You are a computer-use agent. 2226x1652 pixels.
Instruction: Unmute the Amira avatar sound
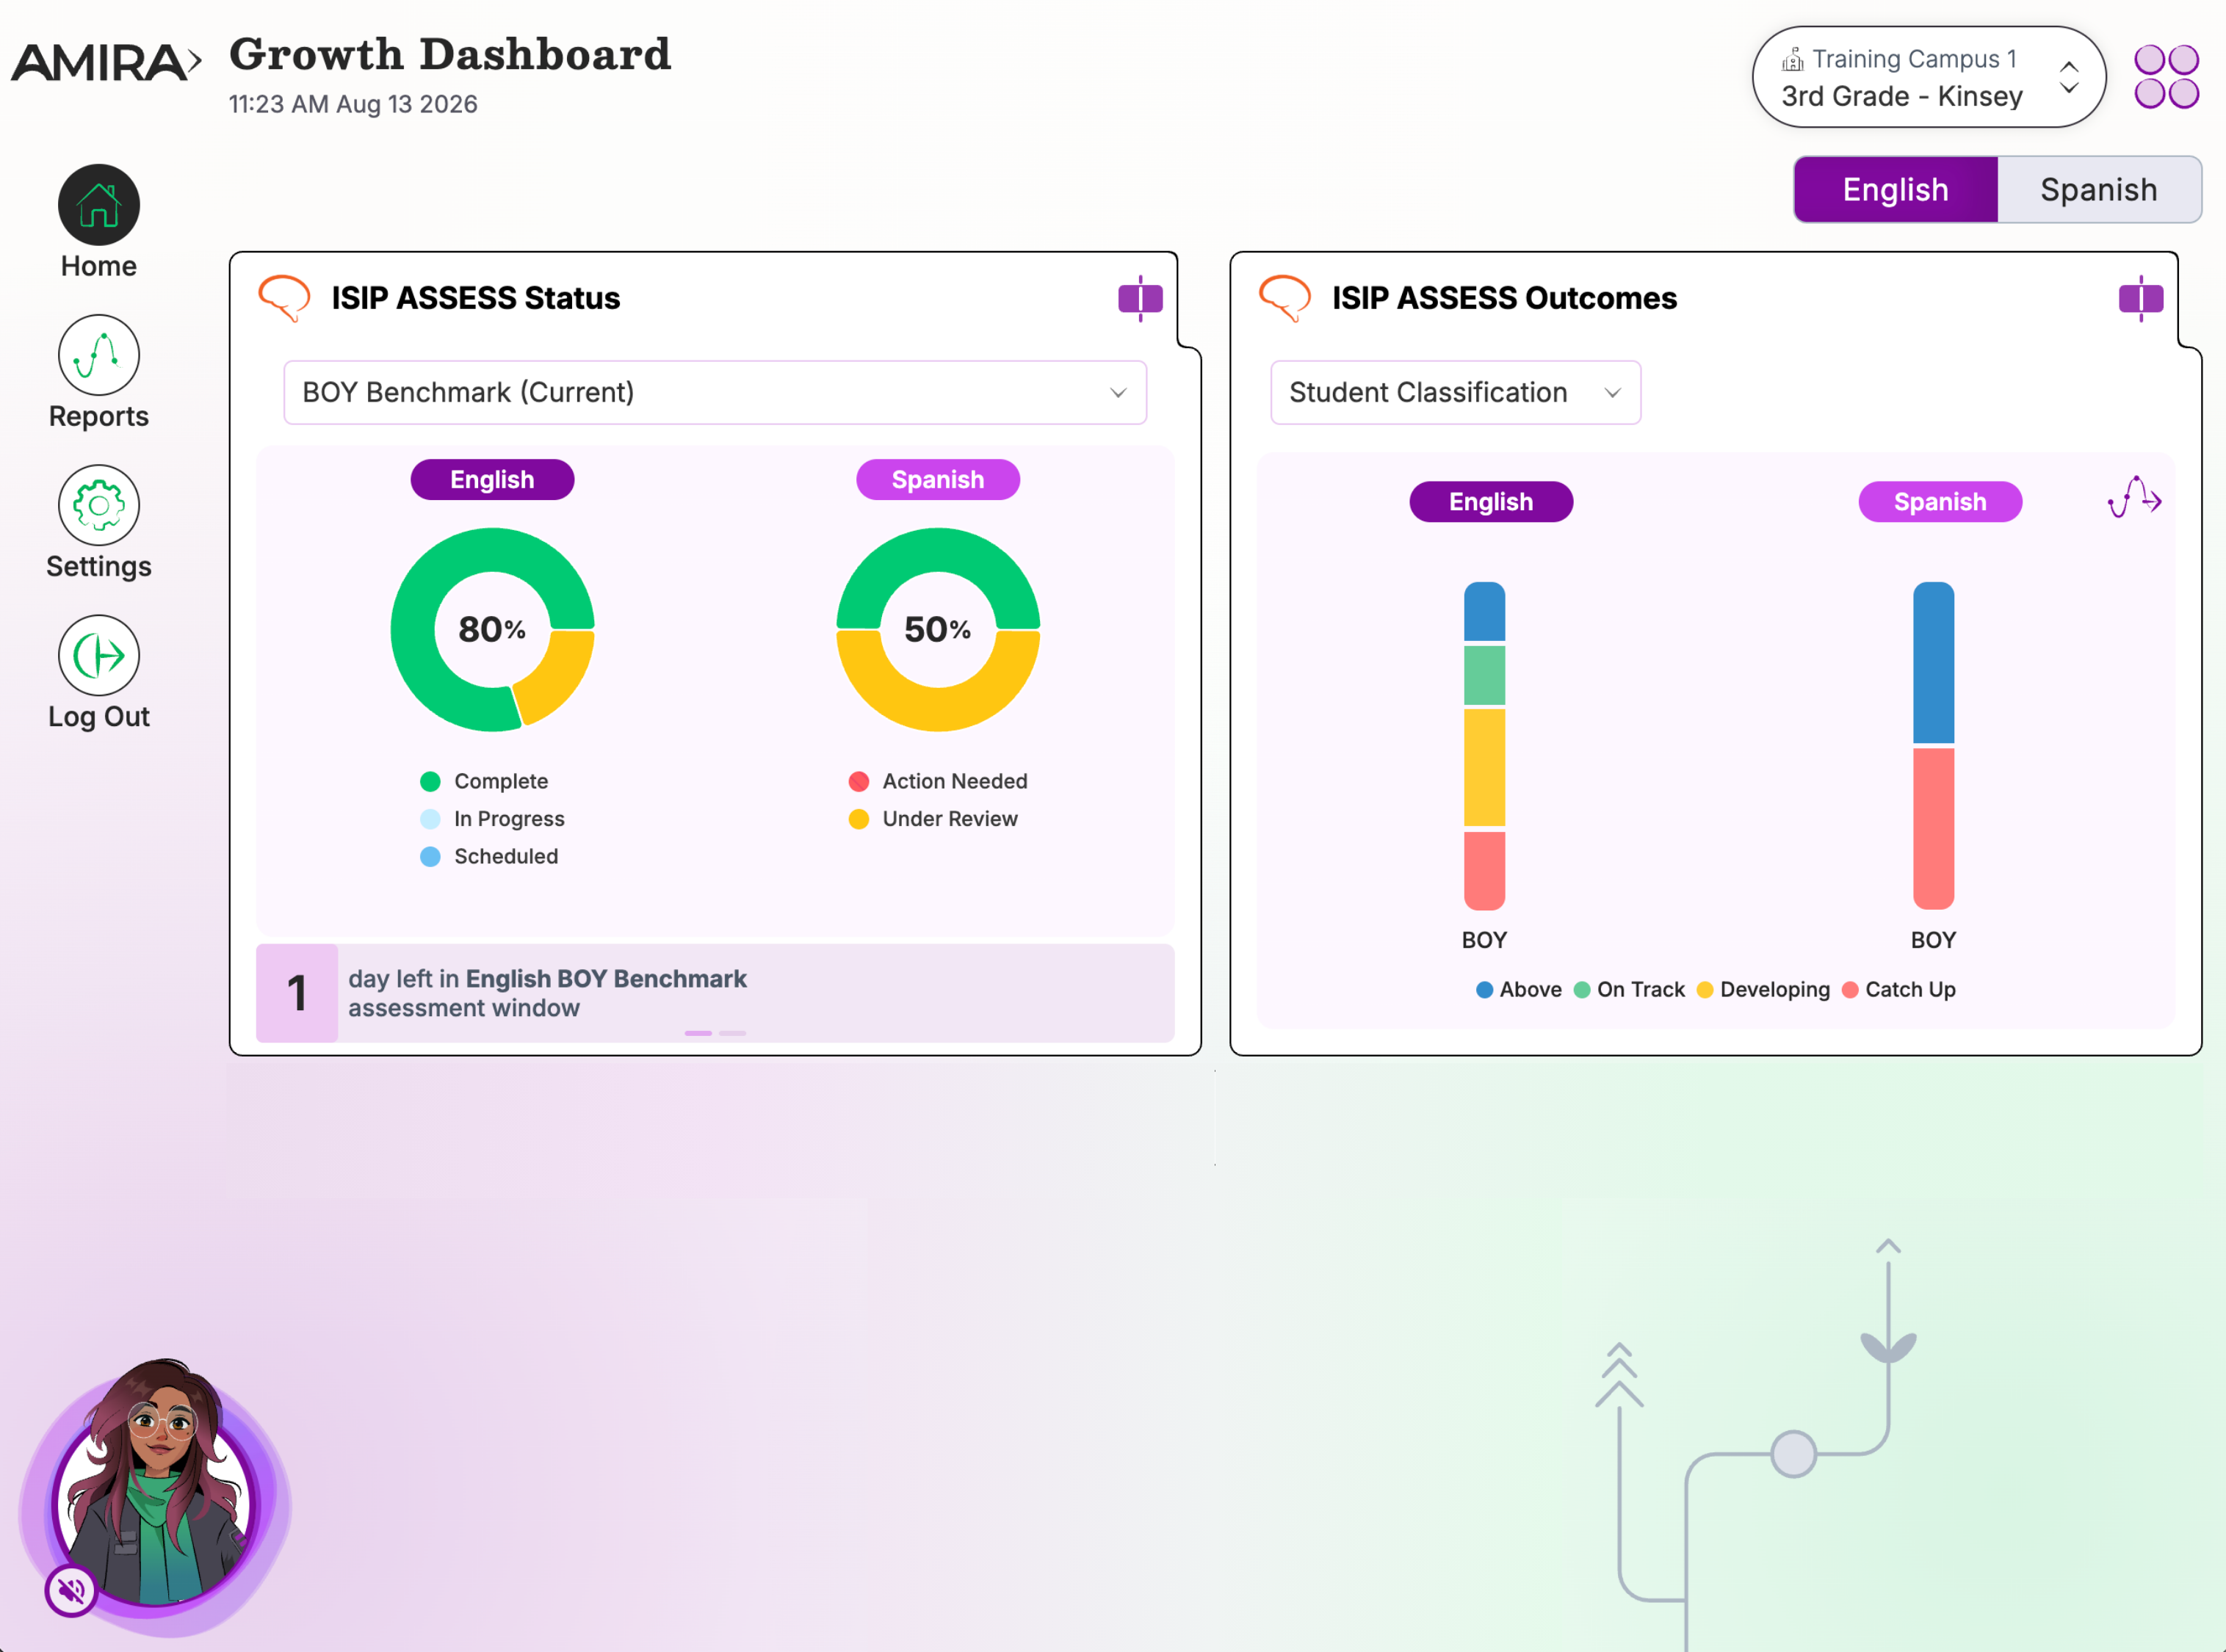(71, 1589)
